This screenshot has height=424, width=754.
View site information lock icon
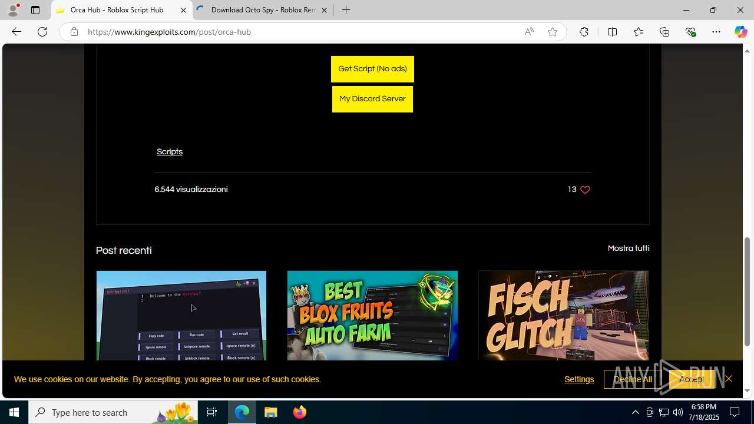pyautogui.click(x=74, y=32)
